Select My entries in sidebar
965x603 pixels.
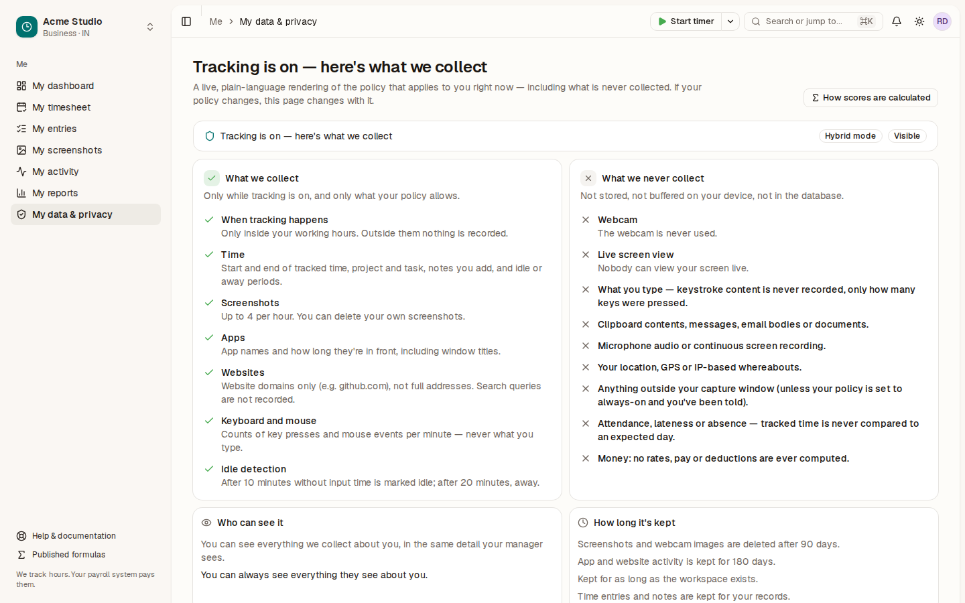[86, 129]
